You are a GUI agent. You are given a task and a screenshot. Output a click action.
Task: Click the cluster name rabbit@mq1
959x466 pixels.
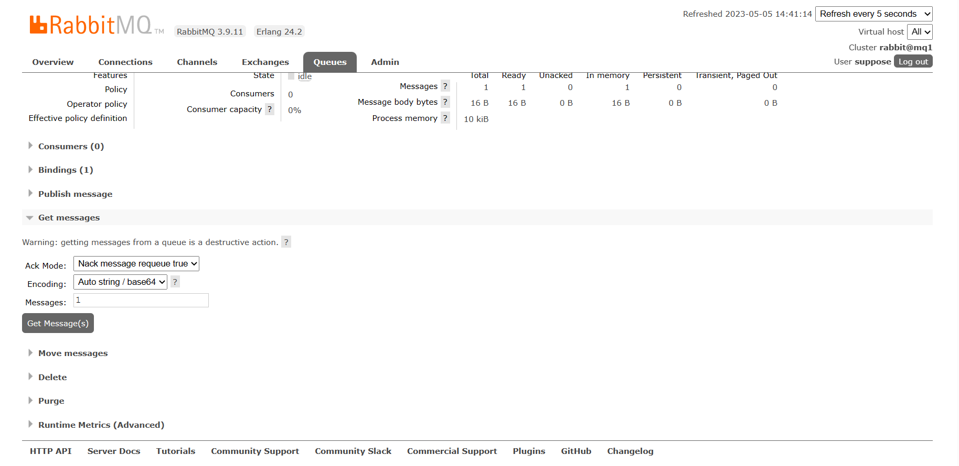pyautogui.click(x=906, y=47)
